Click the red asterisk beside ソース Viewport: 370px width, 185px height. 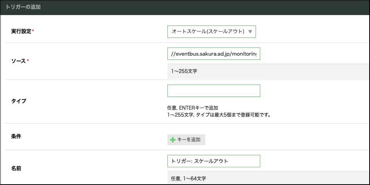pyautogui.click(x=28, y=61)
